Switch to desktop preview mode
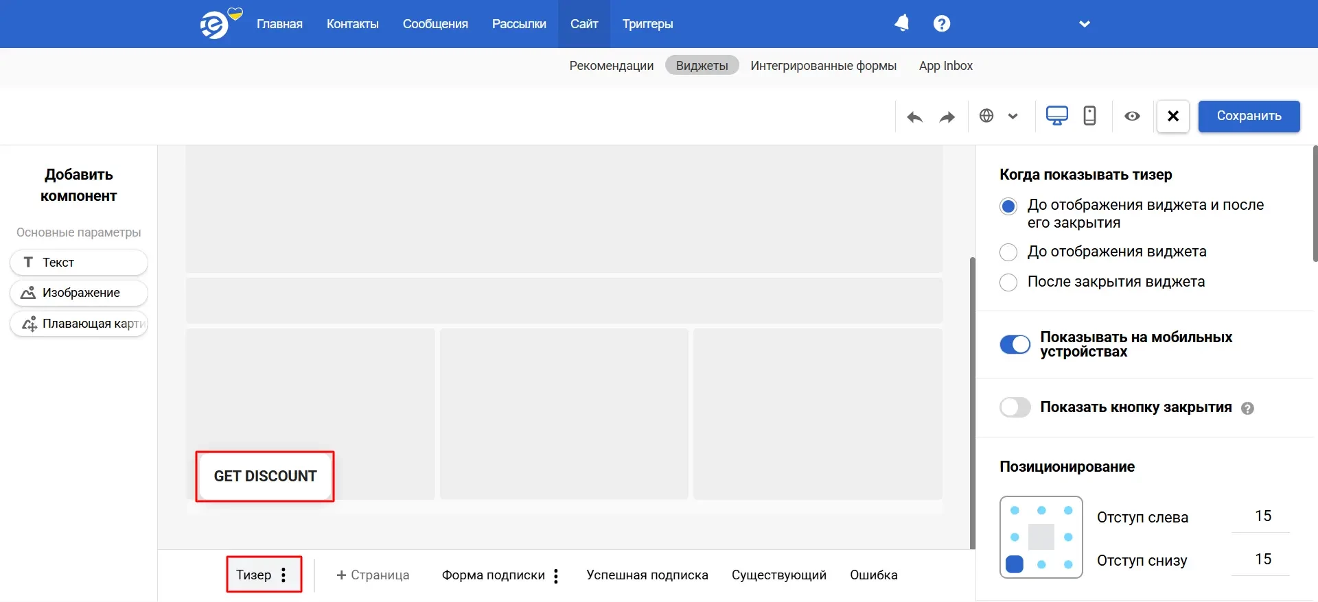 coord(1056,116)
